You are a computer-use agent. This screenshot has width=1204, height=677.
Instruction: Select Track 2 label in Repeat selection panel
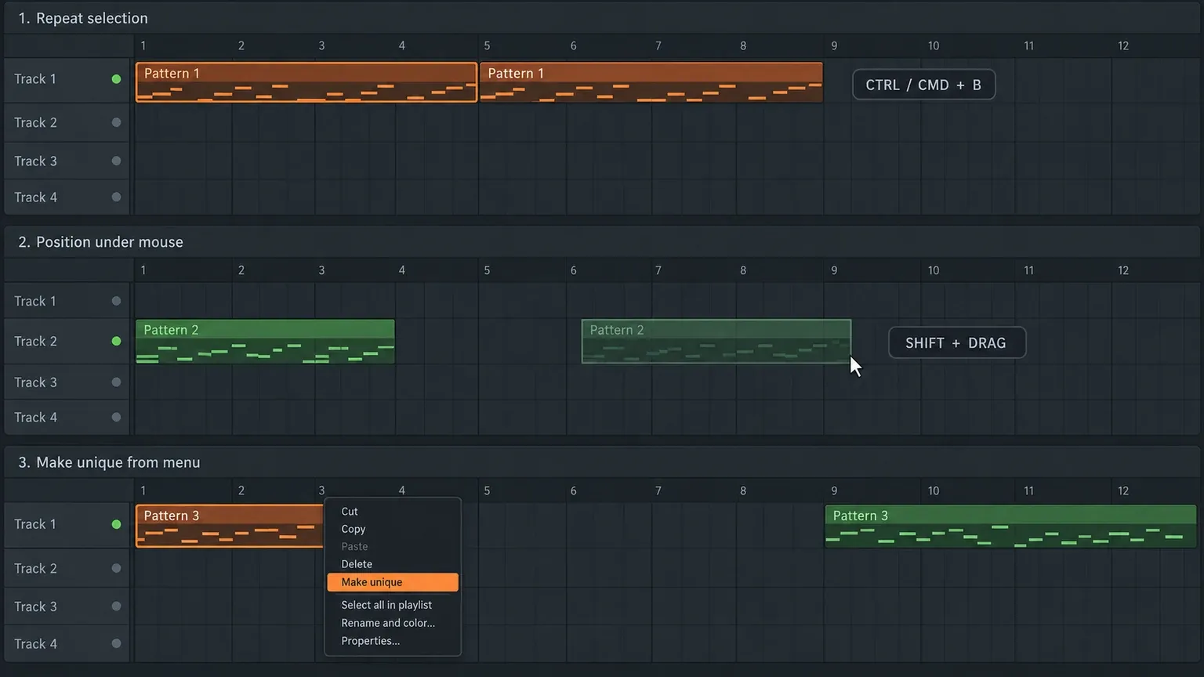(x=35, y=122)
